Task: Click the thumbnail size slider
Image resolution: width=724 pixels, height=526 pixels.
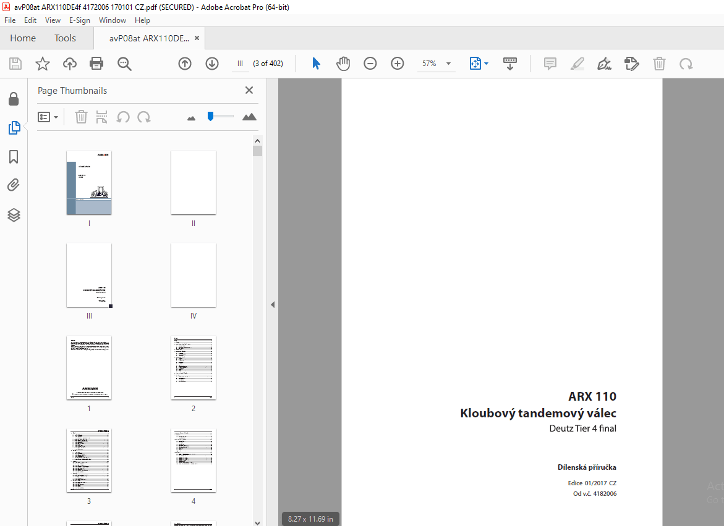Action: click(x=220, y=116)
